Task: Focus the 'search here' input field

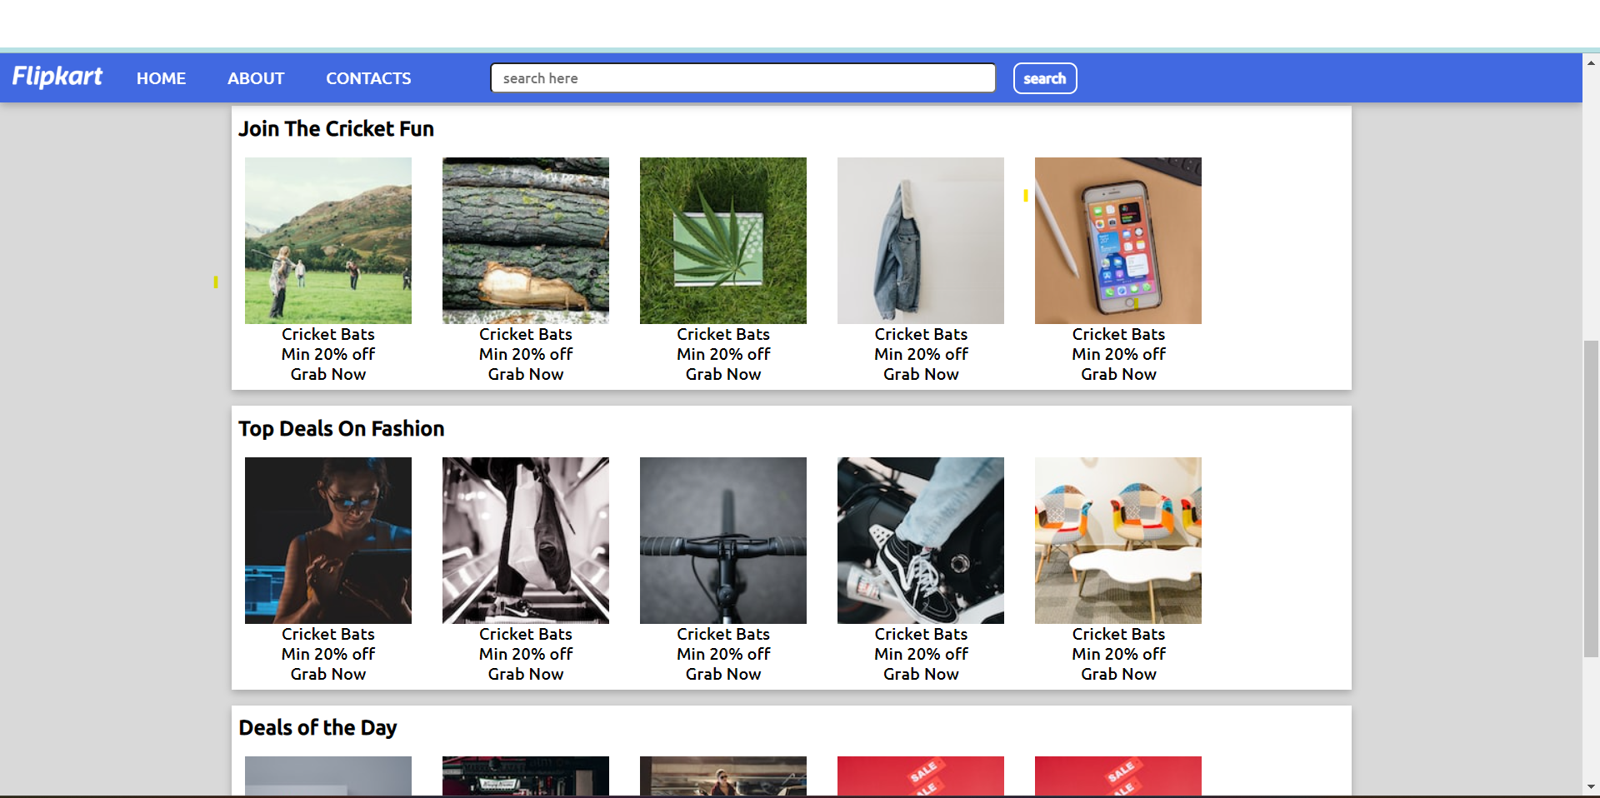Action: (743, 77)
